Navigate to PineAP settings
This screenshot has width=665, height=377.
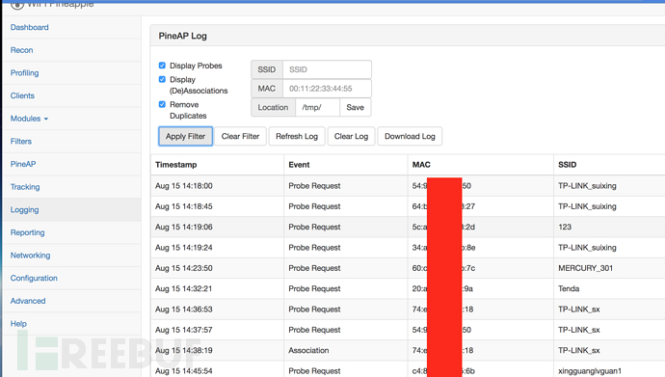(23, 164)
